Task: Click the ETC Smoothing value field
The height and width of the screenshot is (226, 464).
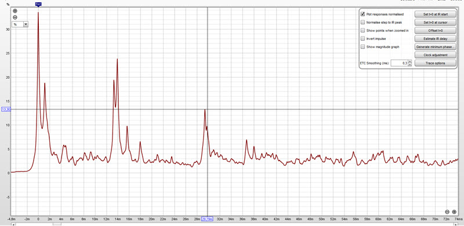Action: coord(399,63)
